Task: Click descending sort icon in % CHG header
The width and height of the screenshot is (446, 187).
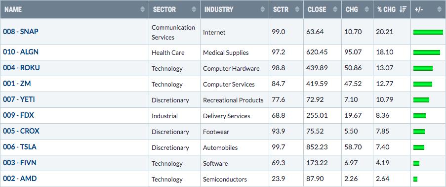Action: point(403,9)
